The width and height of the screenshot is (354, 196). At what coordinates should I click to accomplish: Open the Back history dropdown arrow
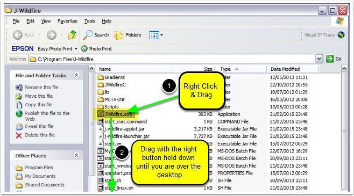(39, 35)
